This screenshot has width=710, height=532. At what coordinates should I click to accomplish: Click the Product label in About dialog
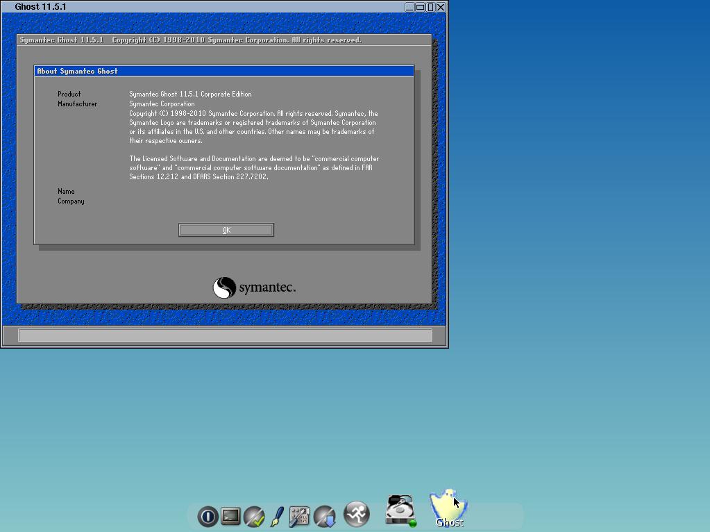(69, 94)
